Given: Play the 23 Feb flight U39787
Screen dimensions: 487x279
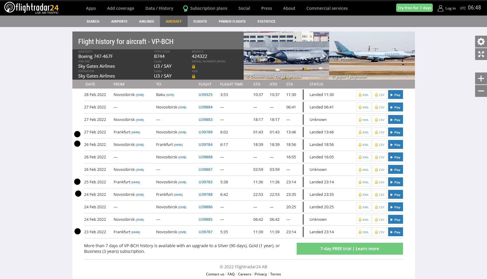Looking at the screenshot, I should (395, 232).
